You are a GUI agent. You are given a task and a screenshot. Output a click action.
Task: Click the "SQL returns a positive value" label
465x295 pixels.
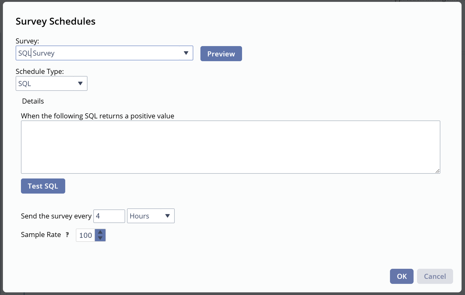click(x=97, y=116)
